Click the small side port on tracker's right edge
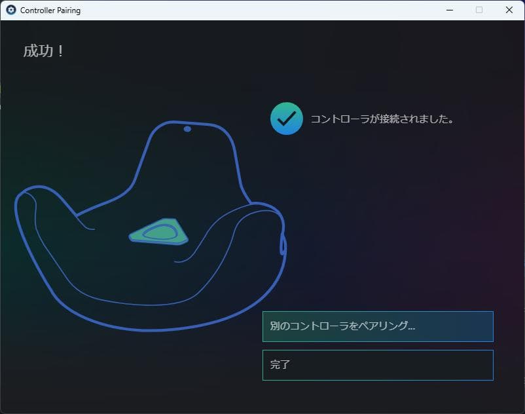Viewport: 525px width, 414px height. (x=283, y=245)
